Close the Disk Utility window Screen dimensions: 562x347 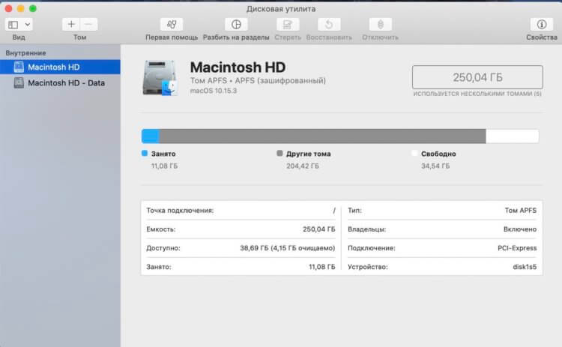click(8, 8)
